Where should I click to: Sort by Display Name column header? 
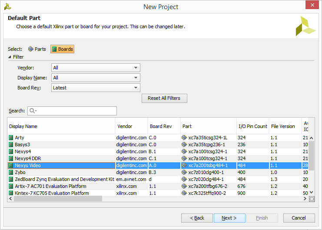click(x=61, y=126)
